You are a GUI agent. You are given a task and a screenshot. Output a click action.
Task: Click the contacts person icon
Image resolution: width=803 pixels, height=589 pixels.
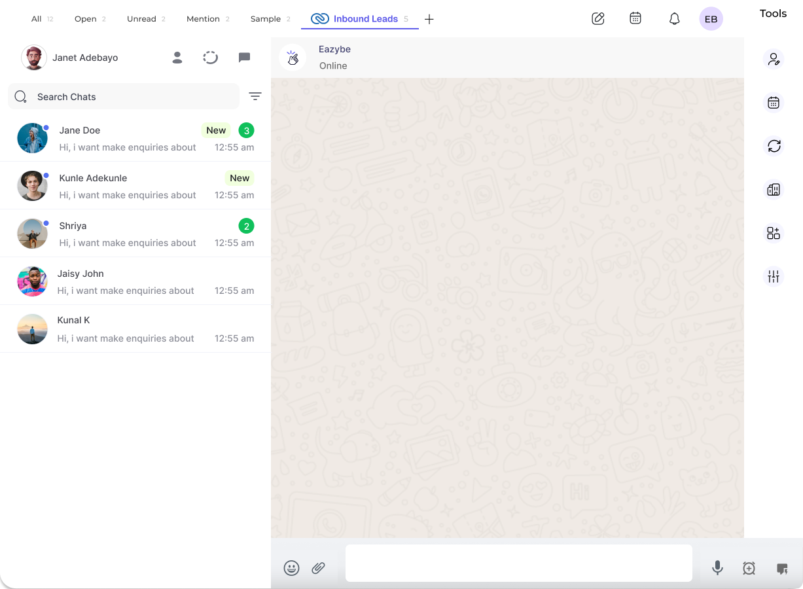pos(177,58)
